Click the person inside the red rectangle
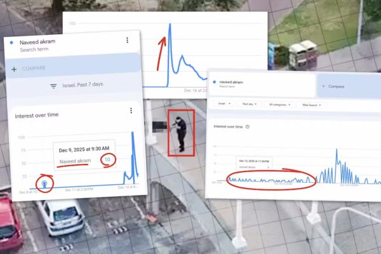Viewport: 381px width, 254px height. point(181,131)
